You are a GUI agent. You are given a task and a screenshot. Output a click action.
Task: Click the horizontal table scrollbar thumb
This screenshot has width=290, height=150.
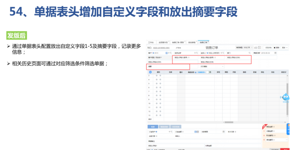point(229,122)
